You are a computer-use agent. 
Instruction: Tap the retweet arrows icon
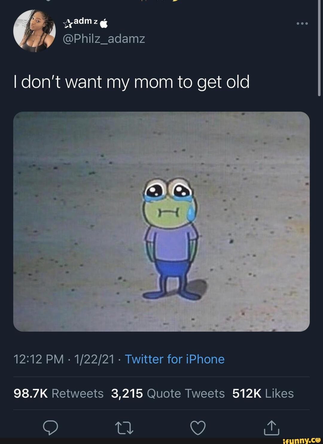(124, 428)
